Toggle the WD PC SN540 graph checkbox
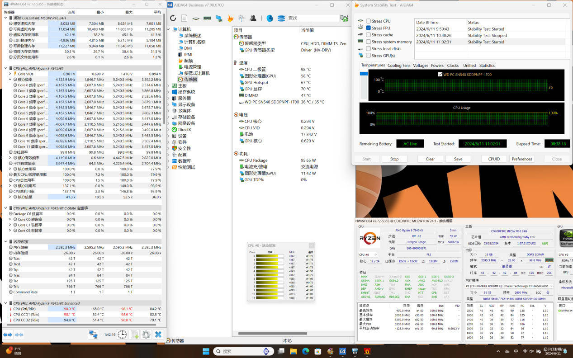Screen dimensions: 573x358 pos(440,75)
